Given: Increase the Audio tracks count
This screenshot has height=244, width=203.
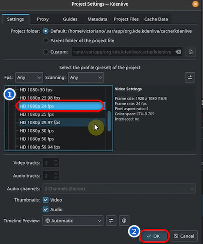Looking at the screenshot, I should 56,174.
